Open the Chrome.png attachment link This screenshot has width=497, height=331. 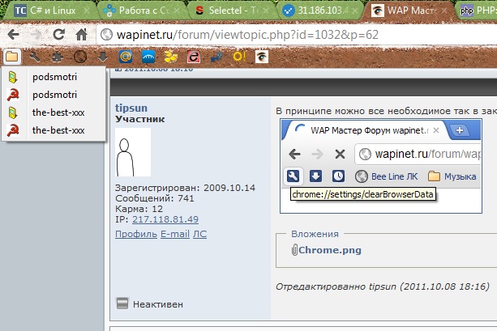(330, 250)
